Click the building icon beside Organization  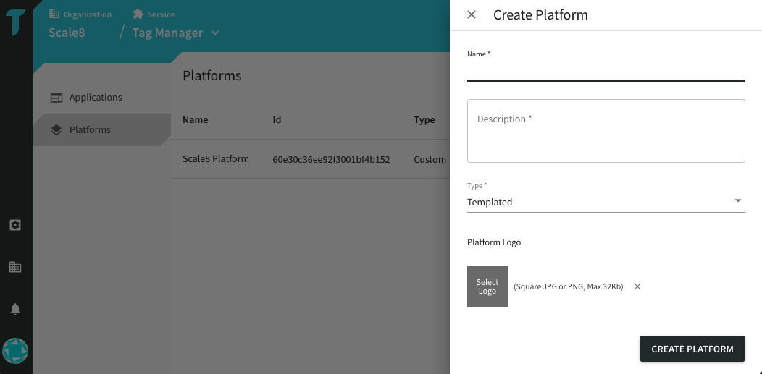[54, 14]
